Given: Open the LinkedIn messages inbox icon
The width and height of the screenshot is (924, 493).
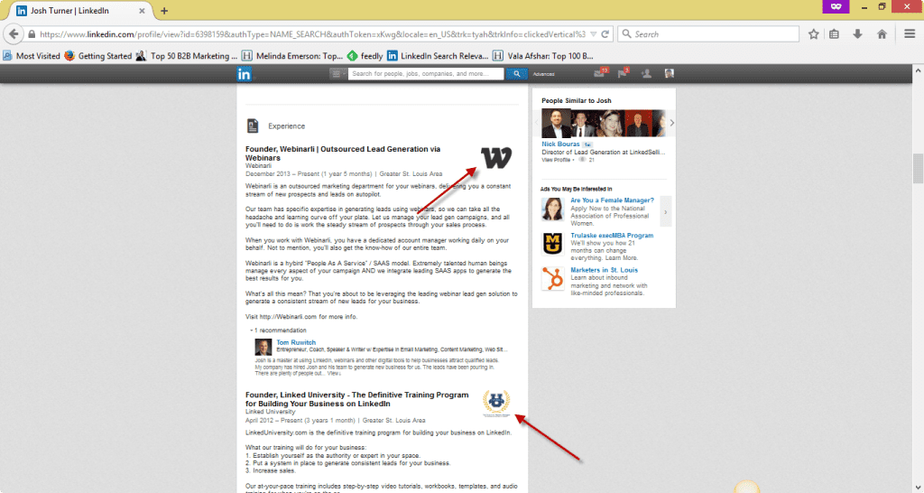Looking at the screenshot, I should tap(599, 73).
